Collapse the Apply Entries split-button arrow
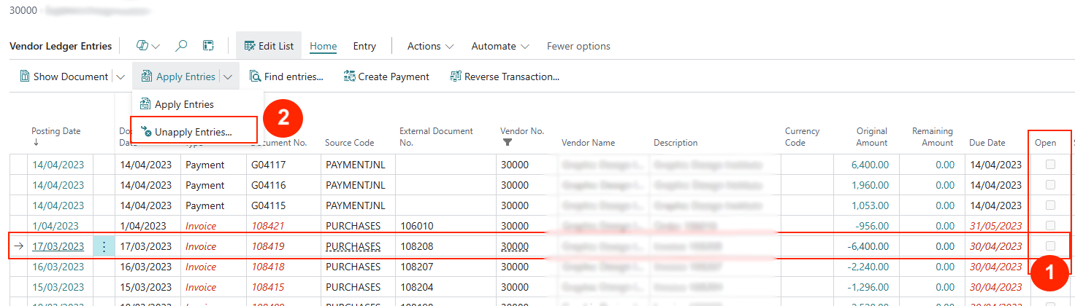This screenshot has height=306, width=1075. [x=229, y=76]
